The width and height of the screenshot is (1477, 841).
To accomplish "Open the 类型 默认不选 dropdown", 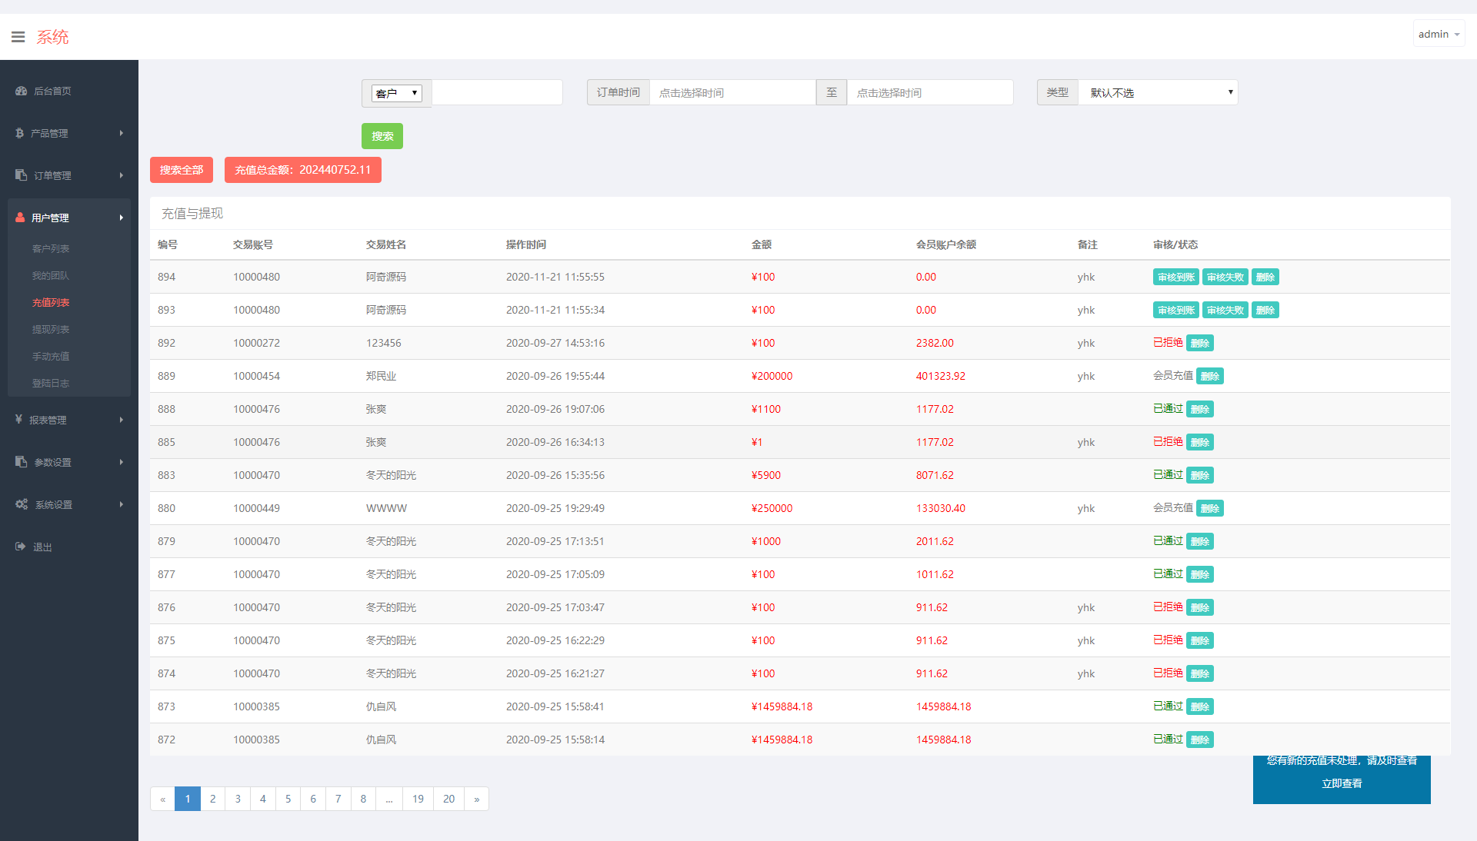I will pos(1158,92).
